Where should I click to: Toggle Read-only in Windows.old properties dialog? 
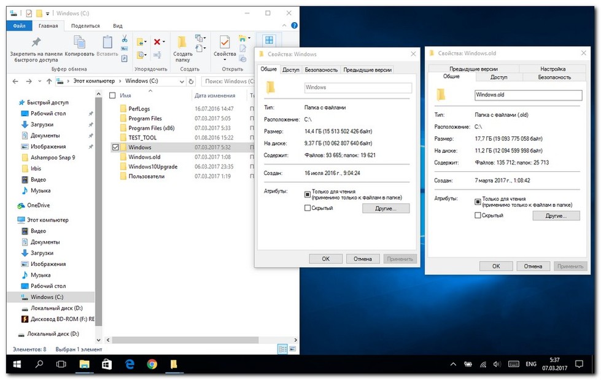[478, 202]
